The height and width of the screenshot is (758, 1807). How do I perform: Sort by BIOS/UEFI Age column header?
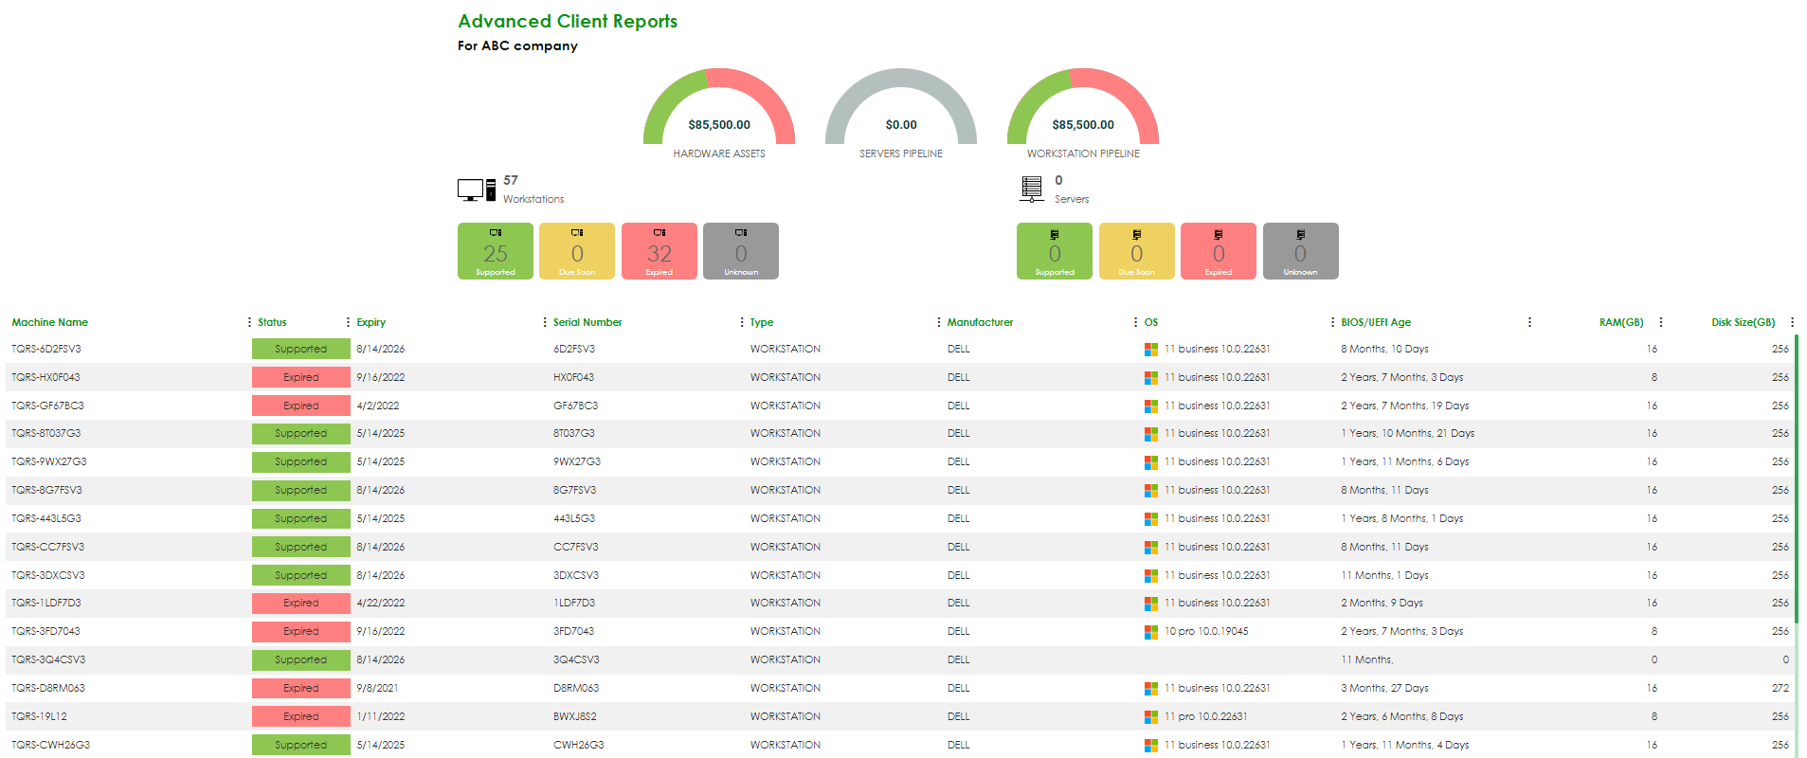pyautogui.click(x=1375, y=322)
